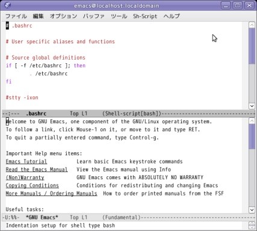Click the minibuffer 'Indentation setup' message

(x=60, y=226)
